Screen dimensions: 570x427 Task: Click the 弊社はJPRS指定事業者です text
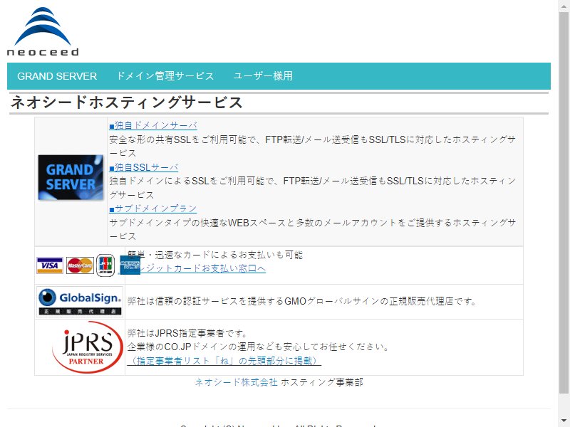click(187, 333)
